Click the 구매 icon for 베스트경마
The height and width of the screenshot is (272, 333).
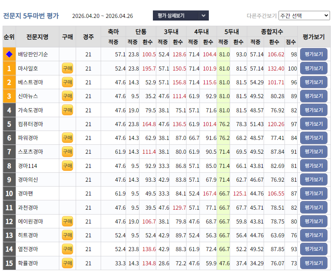tap(67, 82)
